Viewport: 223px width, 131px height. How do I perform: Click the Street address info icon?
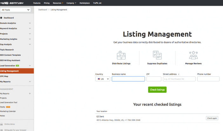[179, 74]
